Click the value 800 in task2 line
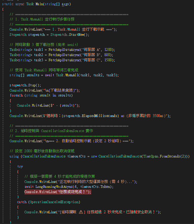Screen dimensions: 194x224 point(107,55)
